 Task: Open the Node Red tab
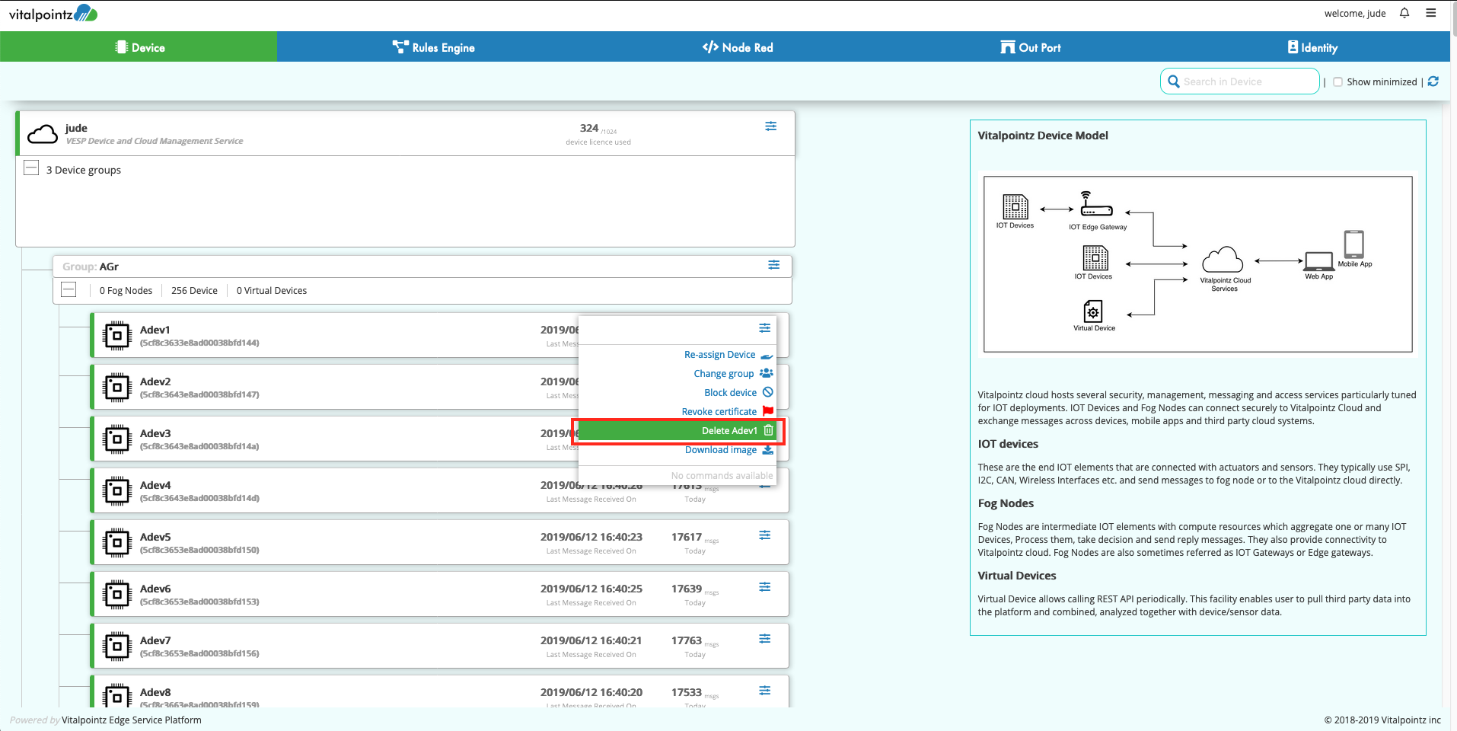point(738,47)
